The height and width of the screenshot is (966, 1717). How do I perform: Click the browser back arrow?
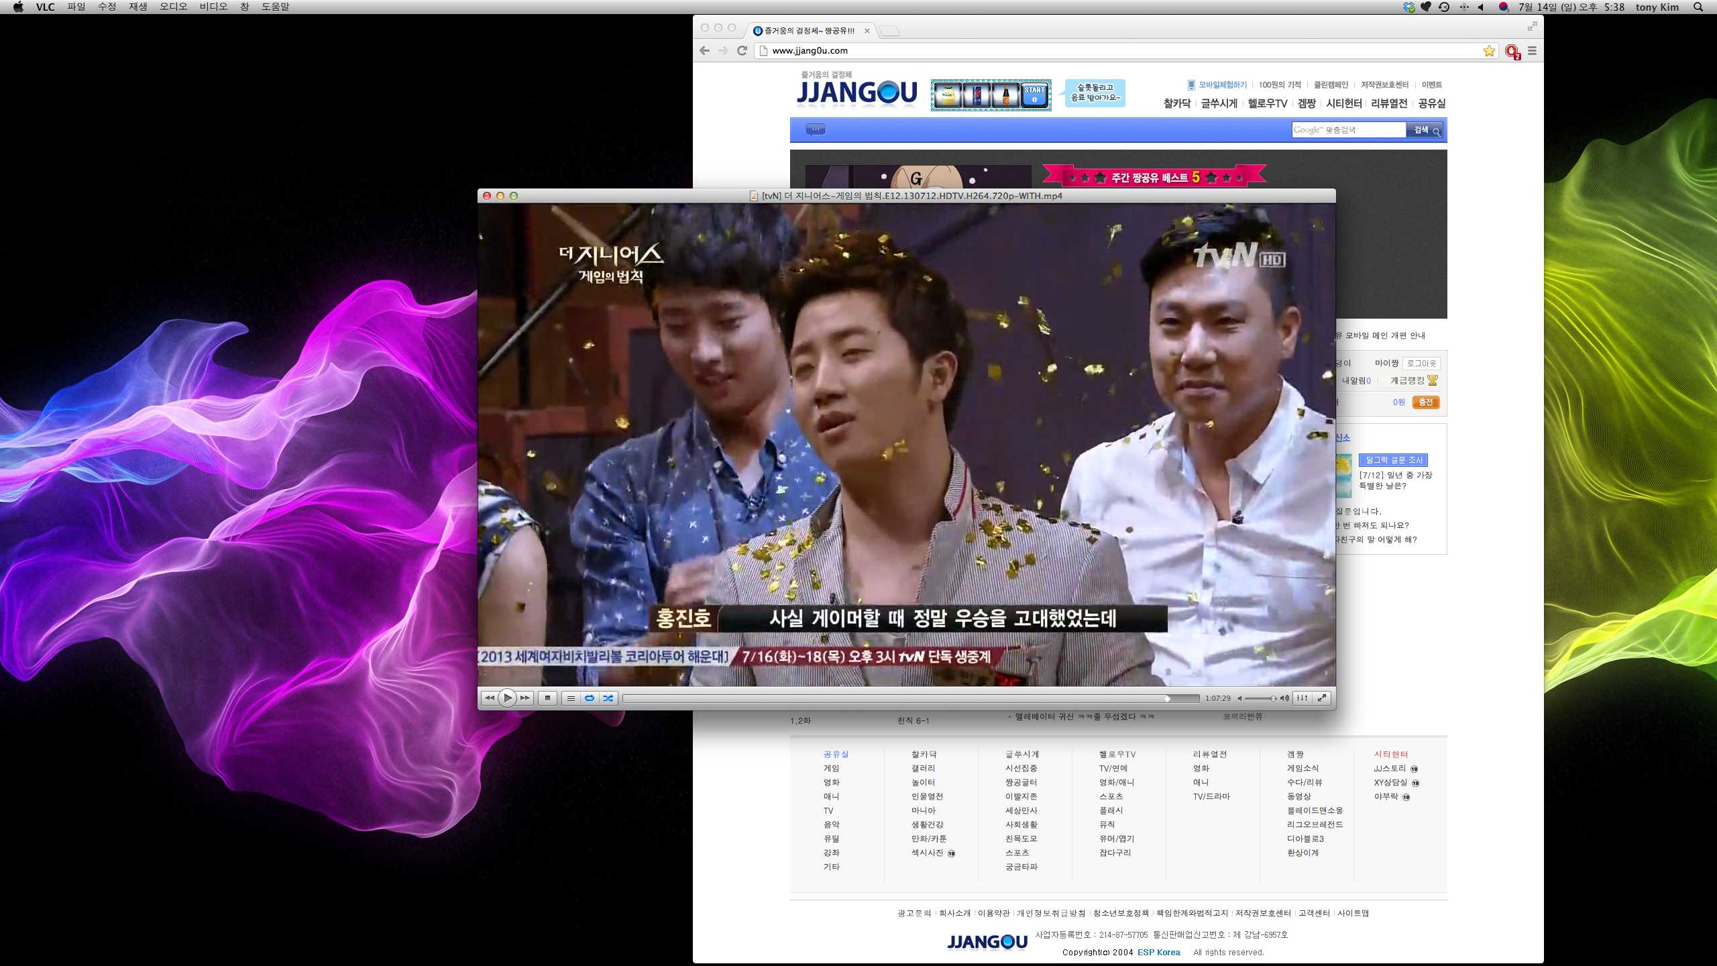[704, 50]
